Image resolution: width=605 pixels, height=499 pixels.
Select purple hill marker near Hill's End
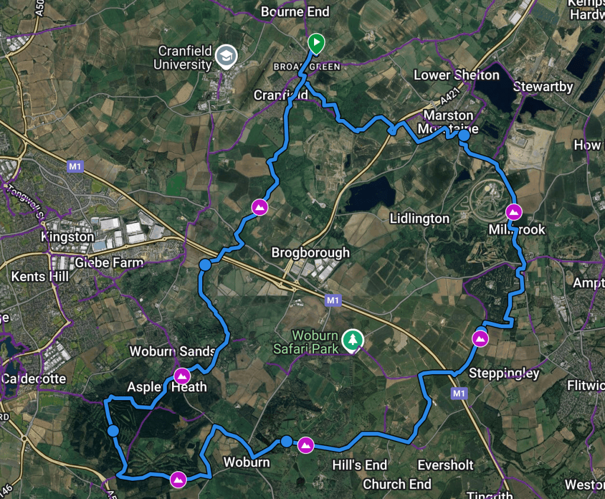click(x=306, y=445)
